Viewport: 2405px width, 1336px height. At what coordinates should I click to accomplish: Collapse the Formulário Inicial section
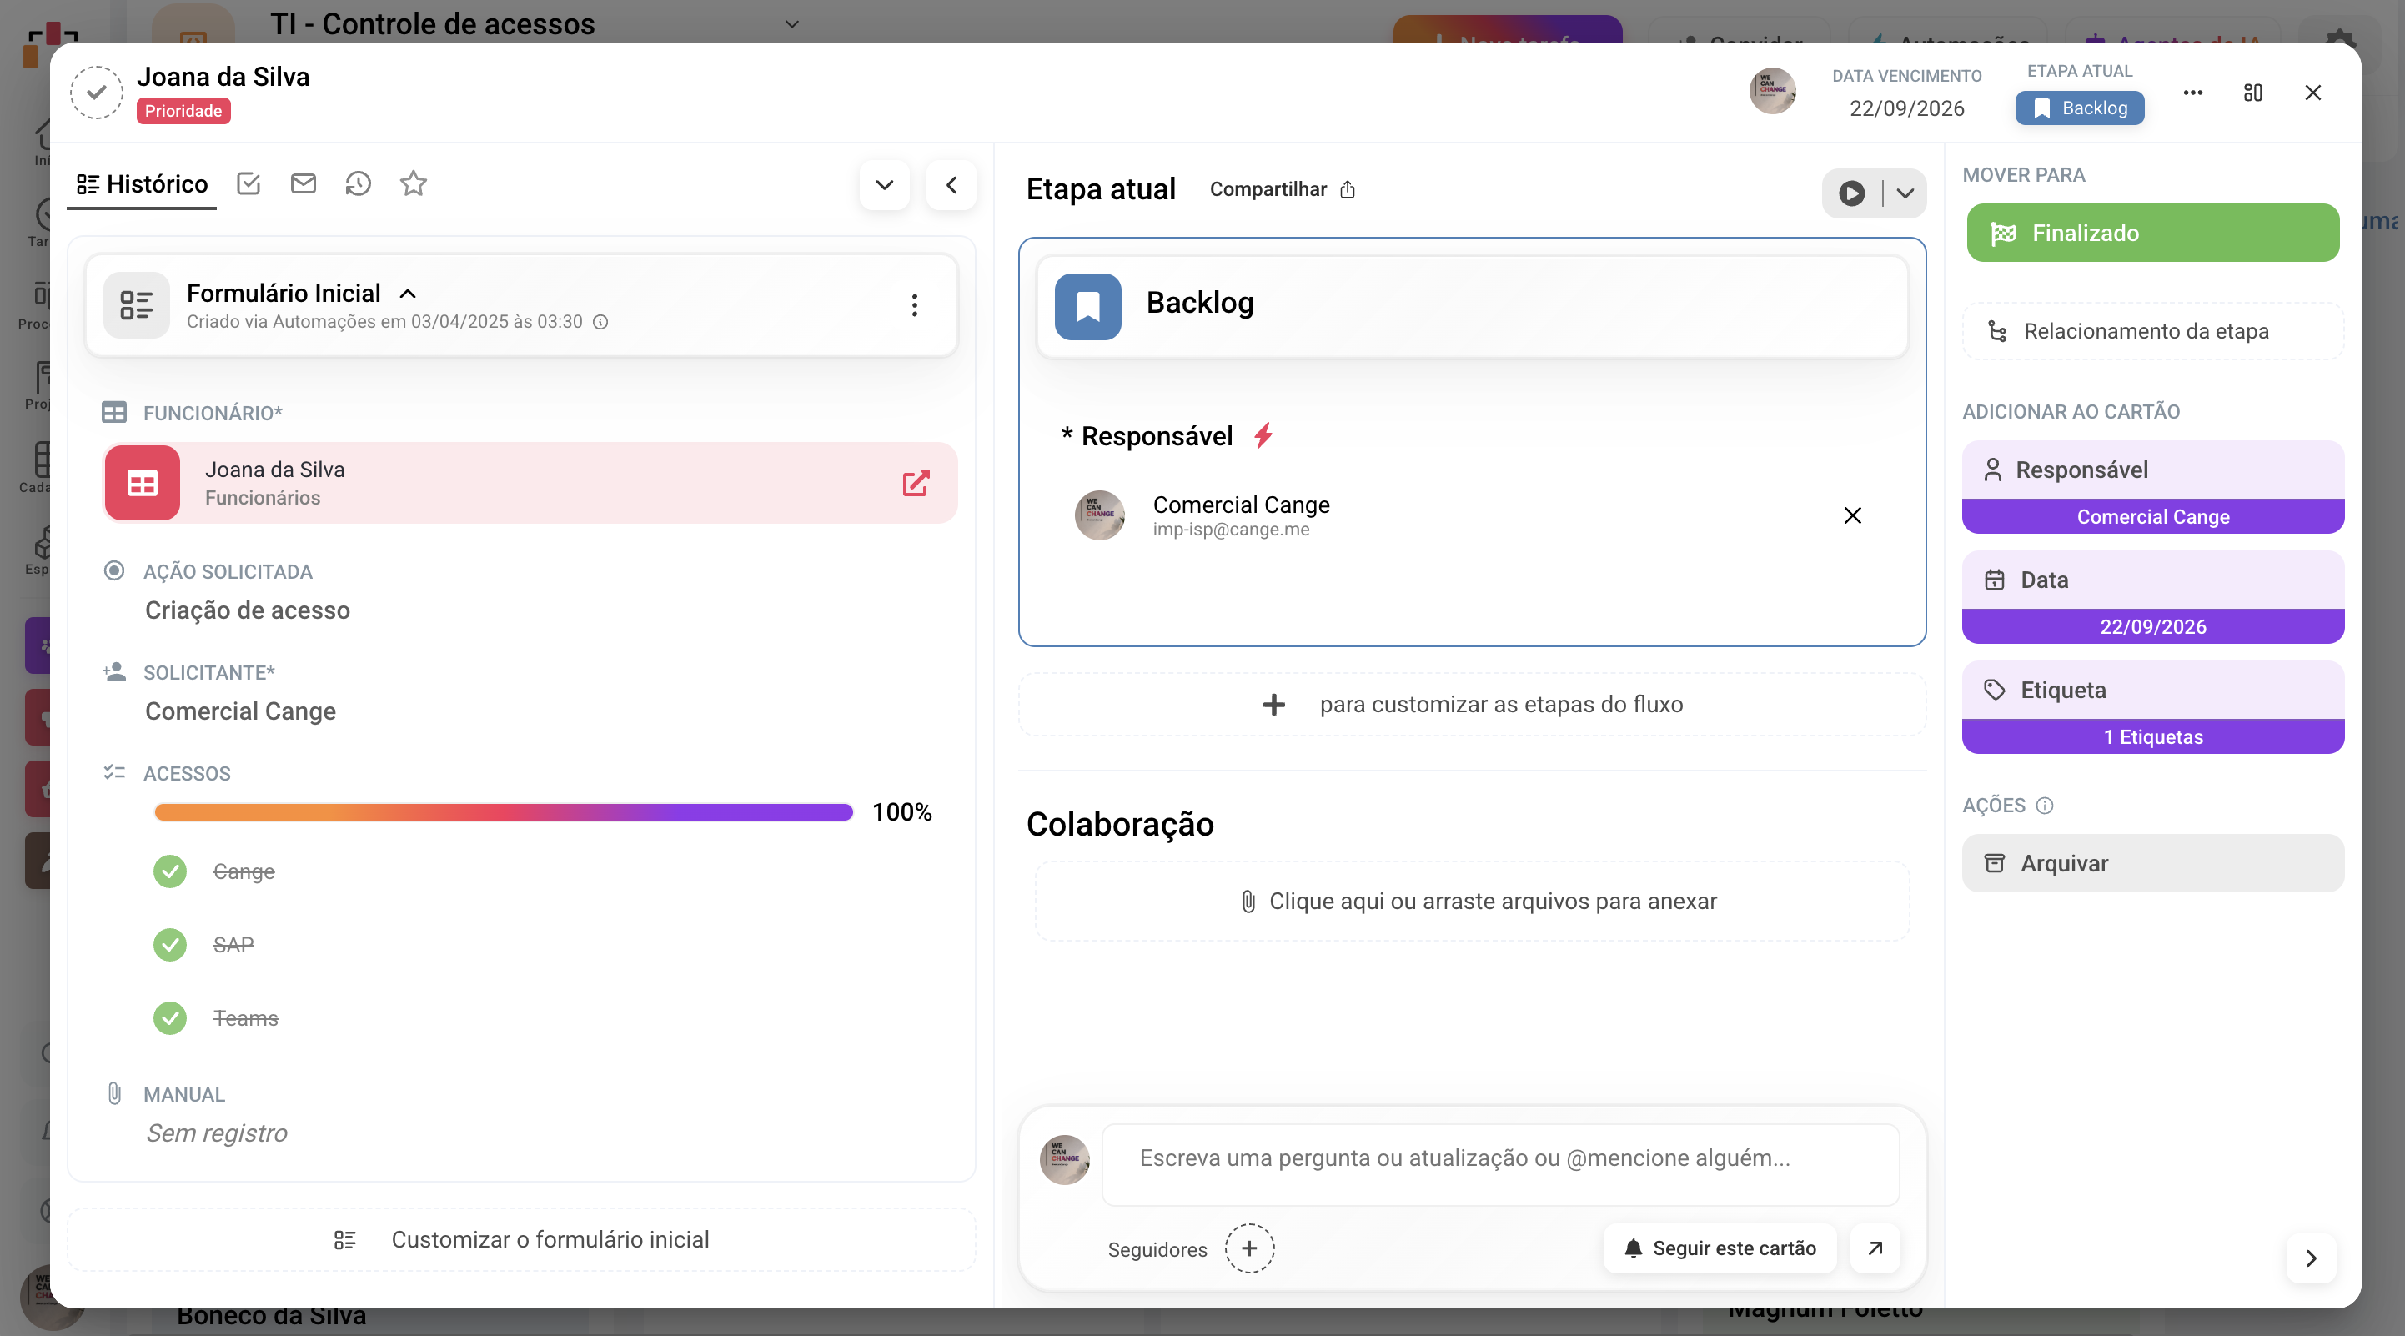[x=408, y=294]
